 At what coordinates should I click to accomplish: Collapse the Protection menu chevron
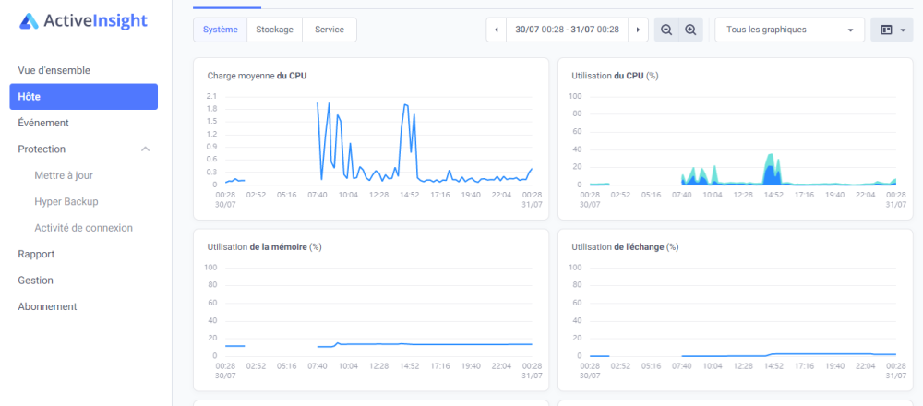[146, 149]
